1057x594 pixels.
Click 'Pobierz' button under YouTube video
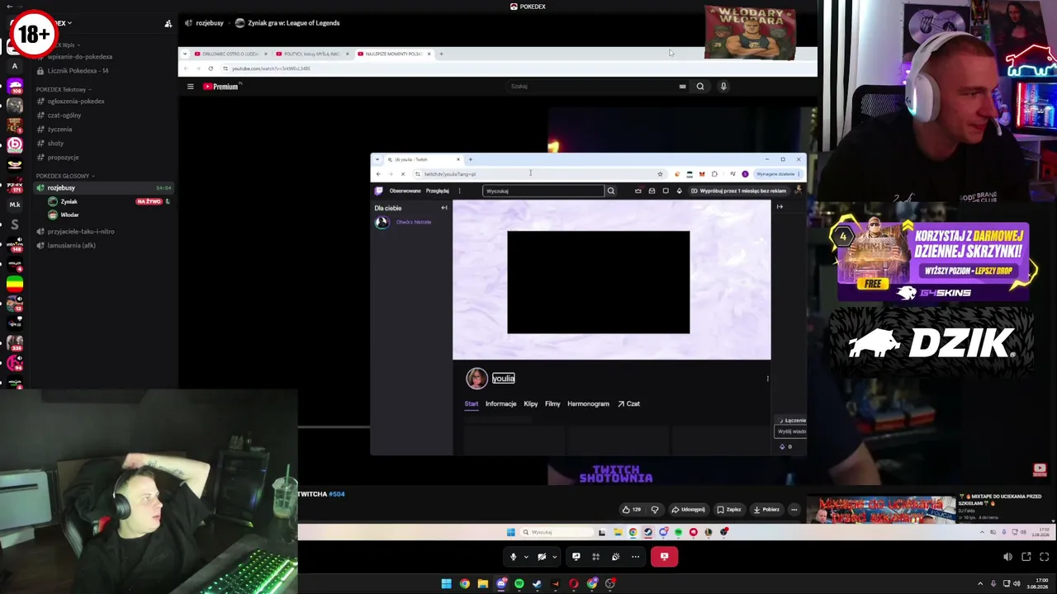point(766,509)
